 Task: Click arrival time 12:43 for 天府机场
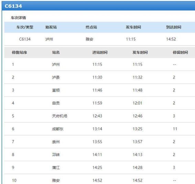click(x=97, y=116)
